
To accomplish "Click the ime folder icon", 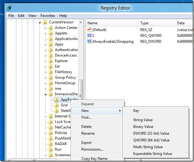I will tap(51, 89).
